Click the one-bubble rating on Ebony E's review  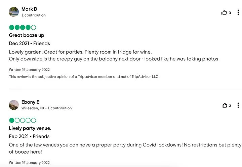23,120
